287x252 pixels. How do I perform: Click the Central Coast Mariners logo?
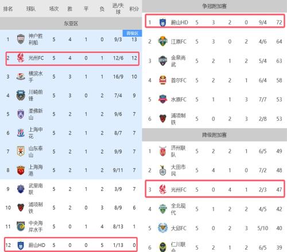pyautogui.click(x=21, y=226)
